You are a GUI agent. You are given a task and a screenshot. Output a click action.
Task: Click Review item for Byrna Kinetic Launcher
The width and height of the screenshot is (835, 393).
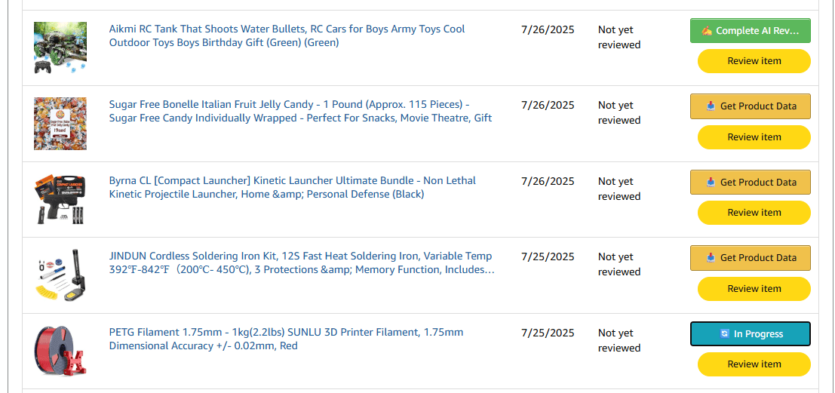[x=754, y=213]
